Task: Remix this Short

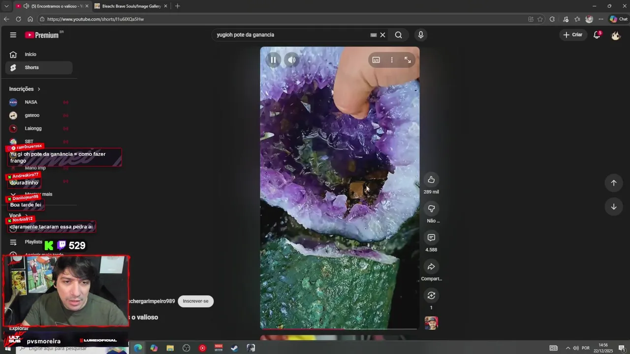Action: click(x=431, y=295)
